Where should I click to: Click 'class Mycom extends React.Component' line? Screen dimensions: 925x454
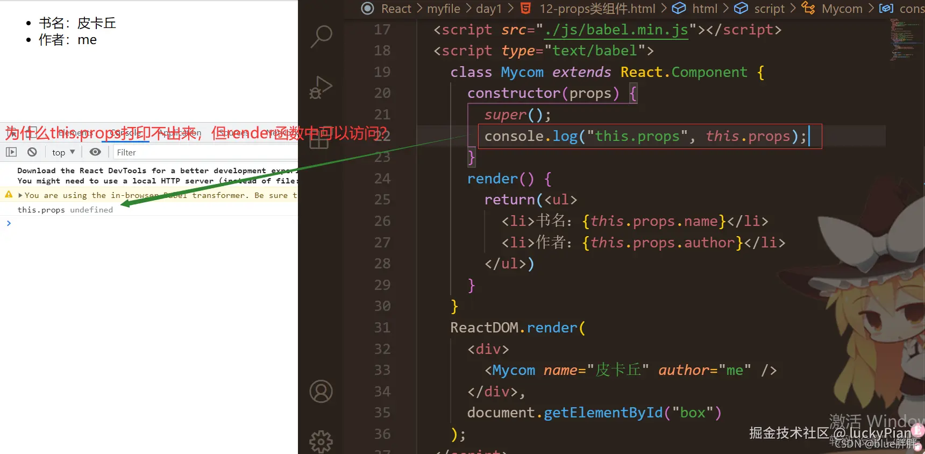pyautogui.click(x=607, y=72)
